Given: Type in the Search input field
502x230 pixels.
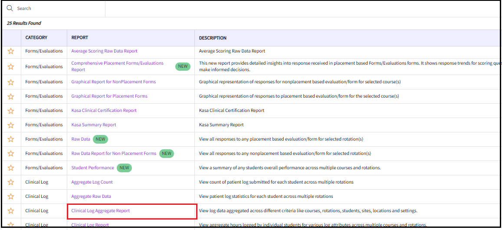Looking at the screenshot, I should tap(59, 8).
